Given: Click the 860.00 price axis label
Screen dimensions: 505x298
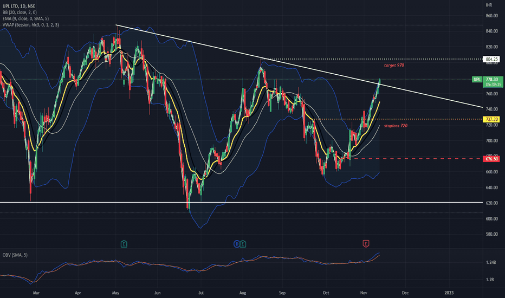Looking at the screenshot, I should pyautogui.click(x=492, y=16).
